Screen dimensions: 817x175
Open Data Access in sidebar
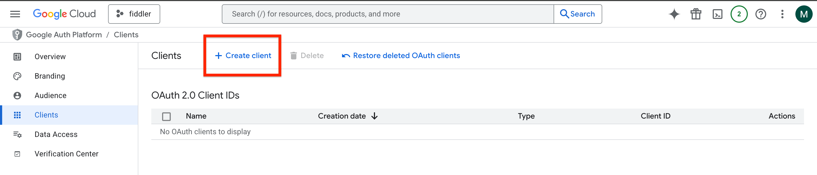pos(69,134)
